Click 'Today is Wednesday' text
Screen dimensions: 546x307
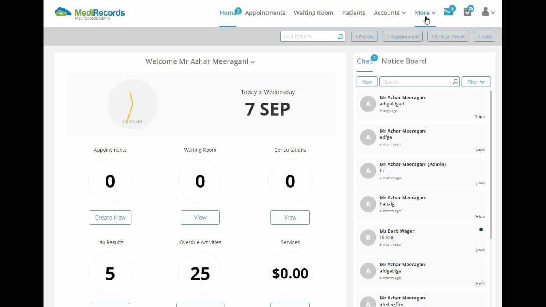(267, 92)
